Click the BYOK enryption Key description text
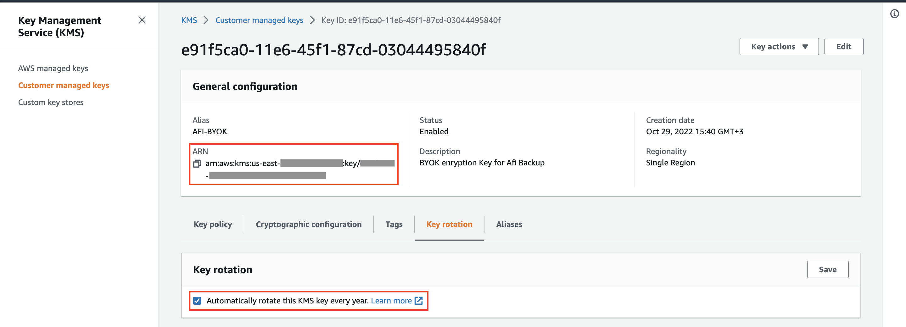 point(482,163)
